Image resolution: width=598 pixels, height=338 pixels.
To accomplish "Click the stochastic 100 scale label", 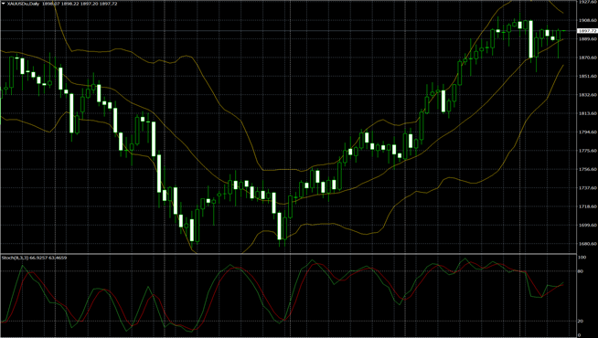I will (582, 258).
